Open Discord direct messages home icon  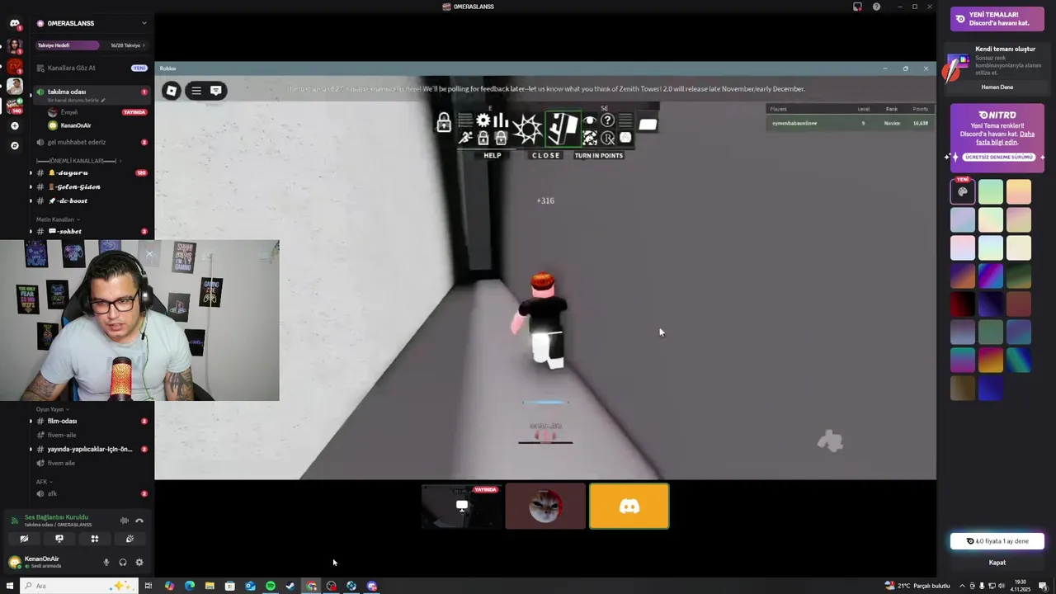[14, 23]
